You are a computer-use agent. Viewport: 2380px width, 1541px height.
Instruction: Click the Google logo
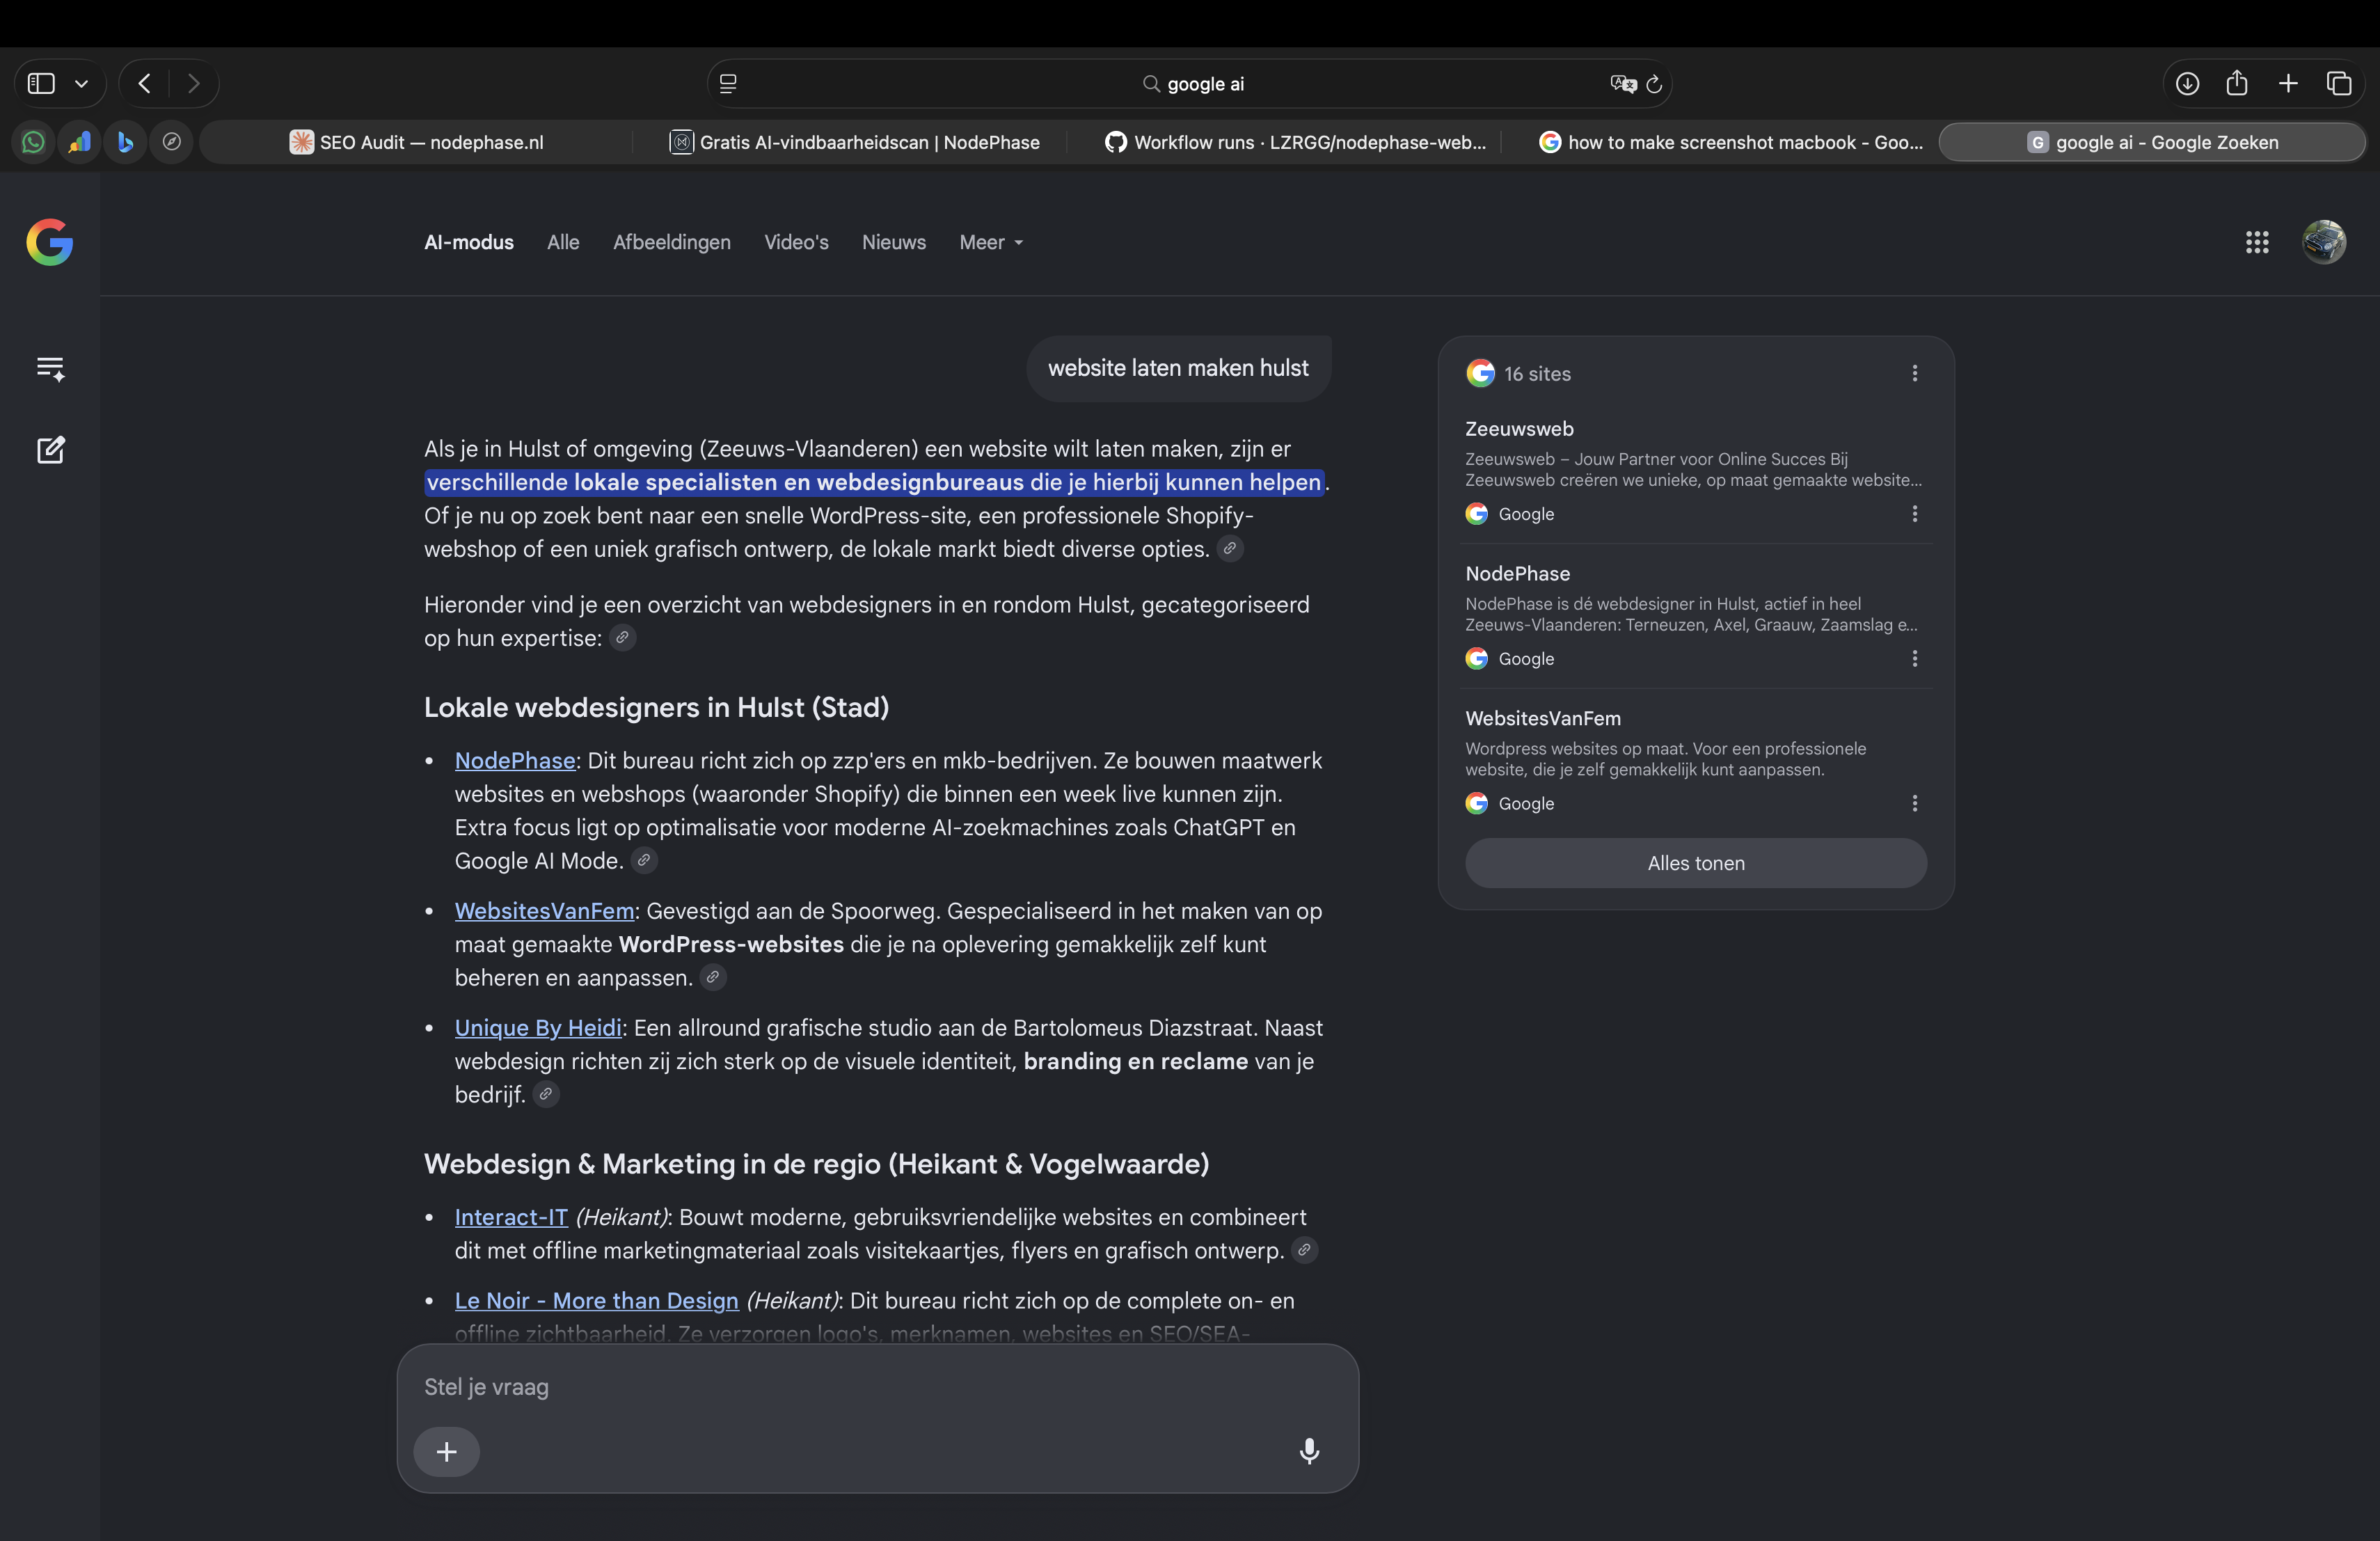(x=50, y=242)
